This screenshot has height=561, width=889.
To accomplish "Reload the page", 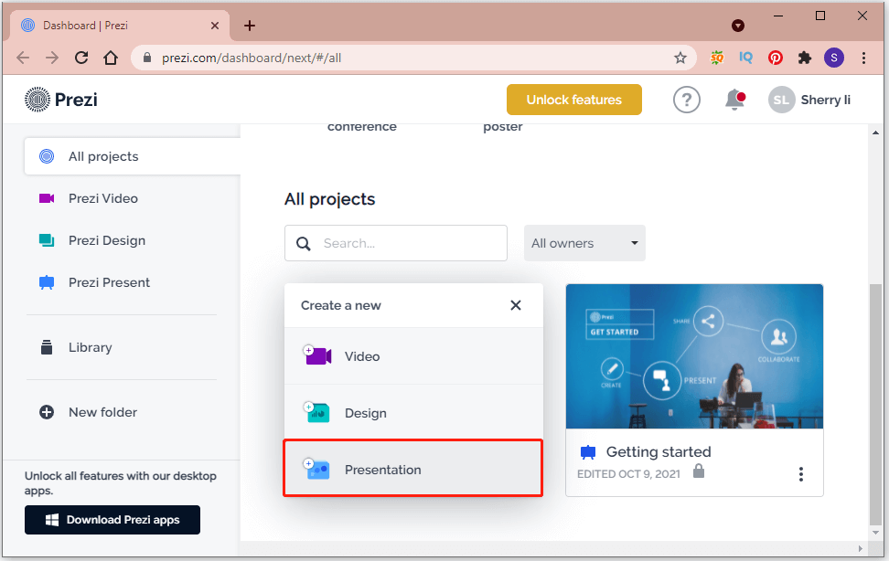I will (81, 58).
